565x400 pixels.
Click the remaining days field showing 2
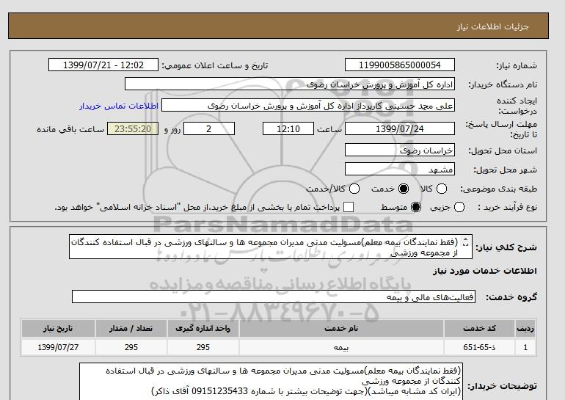tap(209, 129)
